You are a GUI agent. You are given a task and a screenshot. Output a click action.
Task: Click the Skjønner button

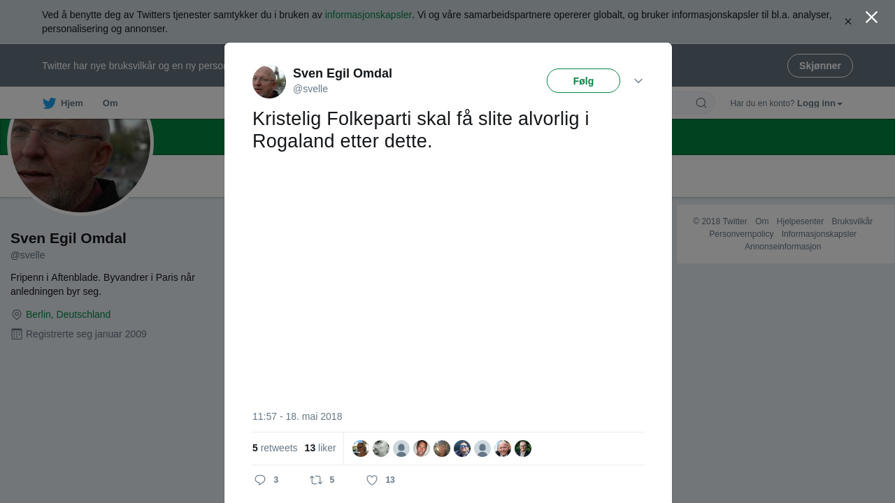[819, 66]
